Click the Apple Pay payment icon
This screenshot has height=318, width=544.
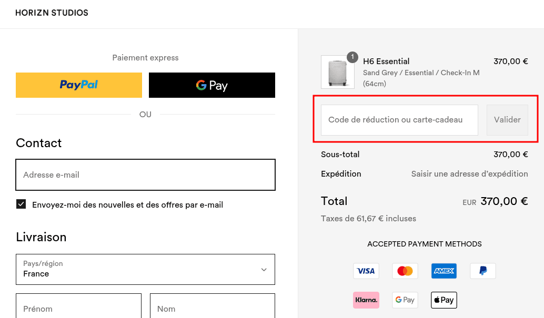click(444, 300)
